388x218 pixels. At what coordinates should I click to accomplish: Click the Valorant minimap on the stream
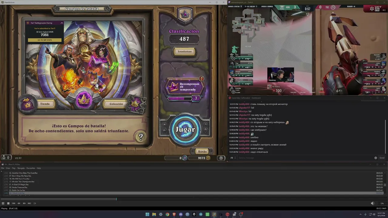(x=248, y=26)
